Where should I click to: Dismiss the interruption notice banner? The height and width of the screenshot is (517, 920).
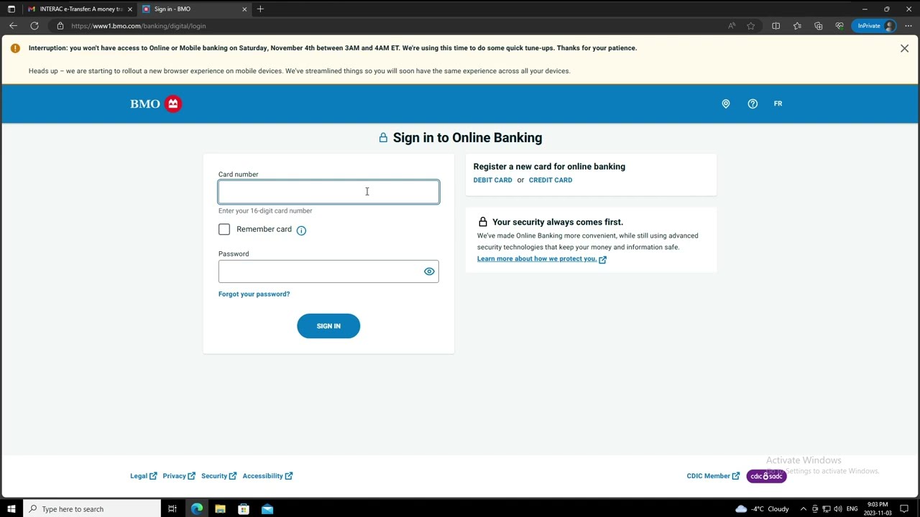[904, 48]
